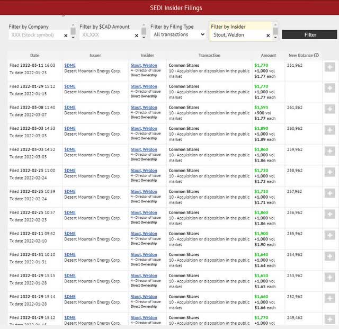Expand row filed 2022-02-25 10:57 plus icon

pyautogui.click(x=329, y=214)
